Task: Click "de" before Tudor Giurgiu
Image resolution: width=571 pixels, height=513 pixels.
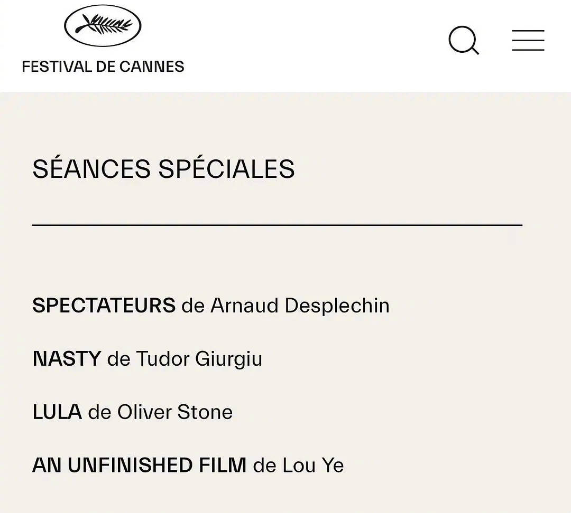Action: tap(118, 359)
